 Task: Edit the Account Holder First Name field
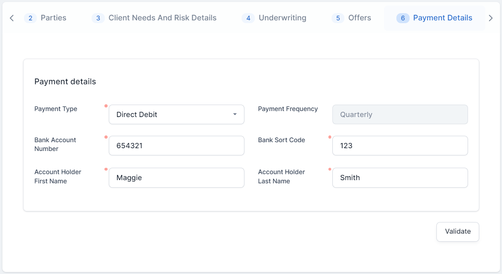[x=176, y=178]
